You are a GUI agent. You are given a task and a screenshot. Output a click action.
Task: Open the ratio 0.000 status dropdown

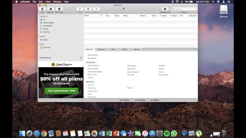pyautogui.click(x=155, y=100)
